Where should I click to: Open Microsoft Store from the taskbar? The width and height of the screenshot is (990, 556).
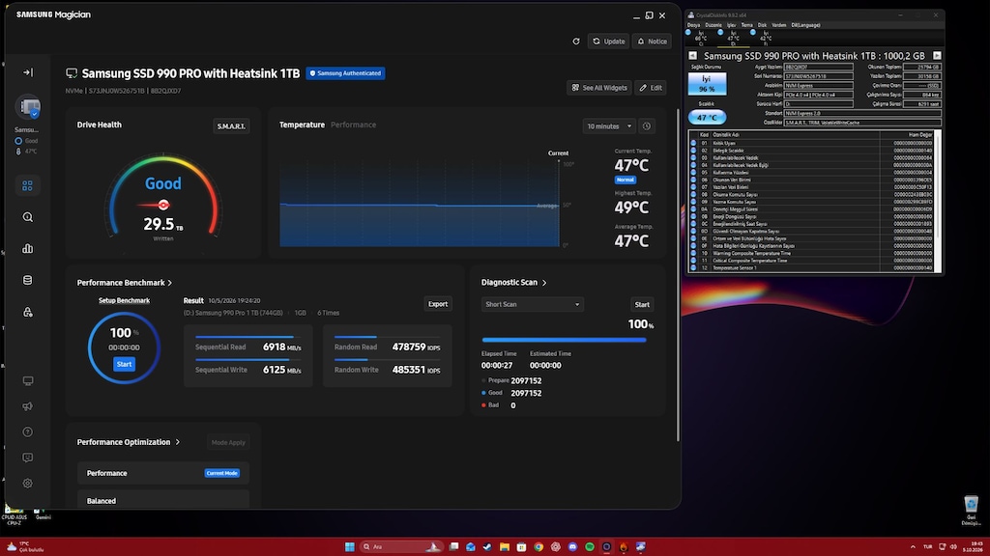[x=521, y=546]
